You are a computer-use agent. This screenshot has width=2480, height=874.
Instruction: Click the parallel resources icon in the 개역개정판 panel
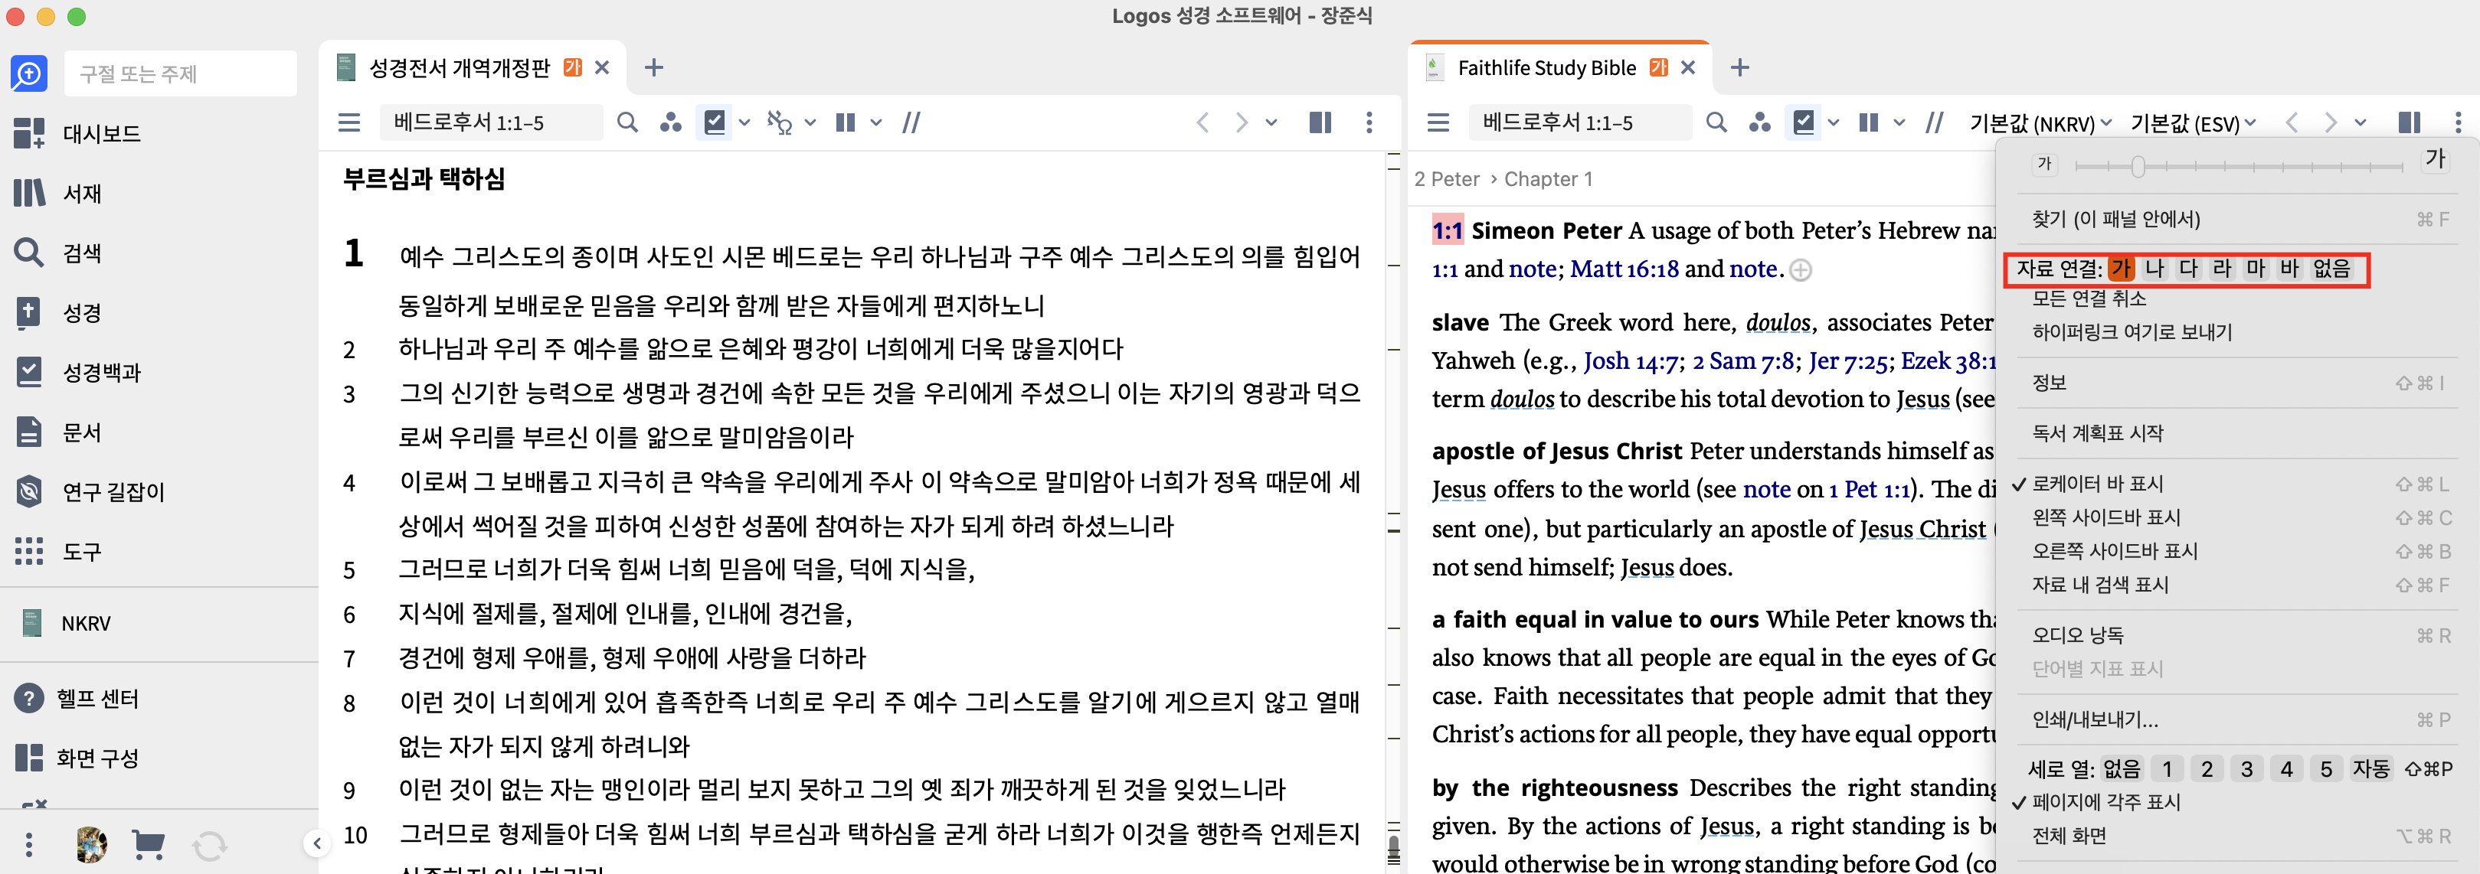click(846, 122)
